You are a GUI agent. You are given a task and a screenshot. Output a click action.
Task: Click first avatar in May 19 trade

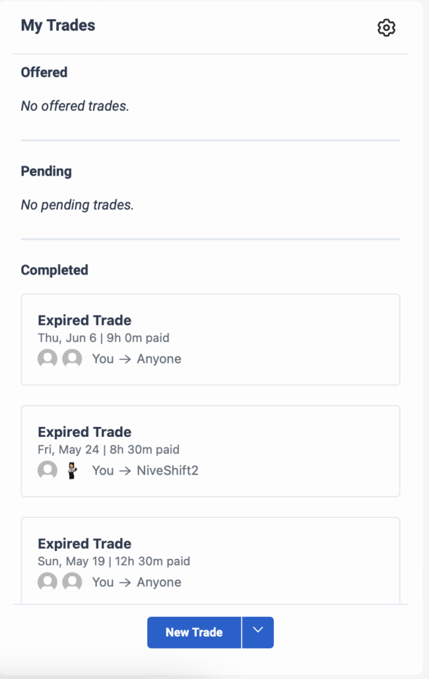click(48, 582)
